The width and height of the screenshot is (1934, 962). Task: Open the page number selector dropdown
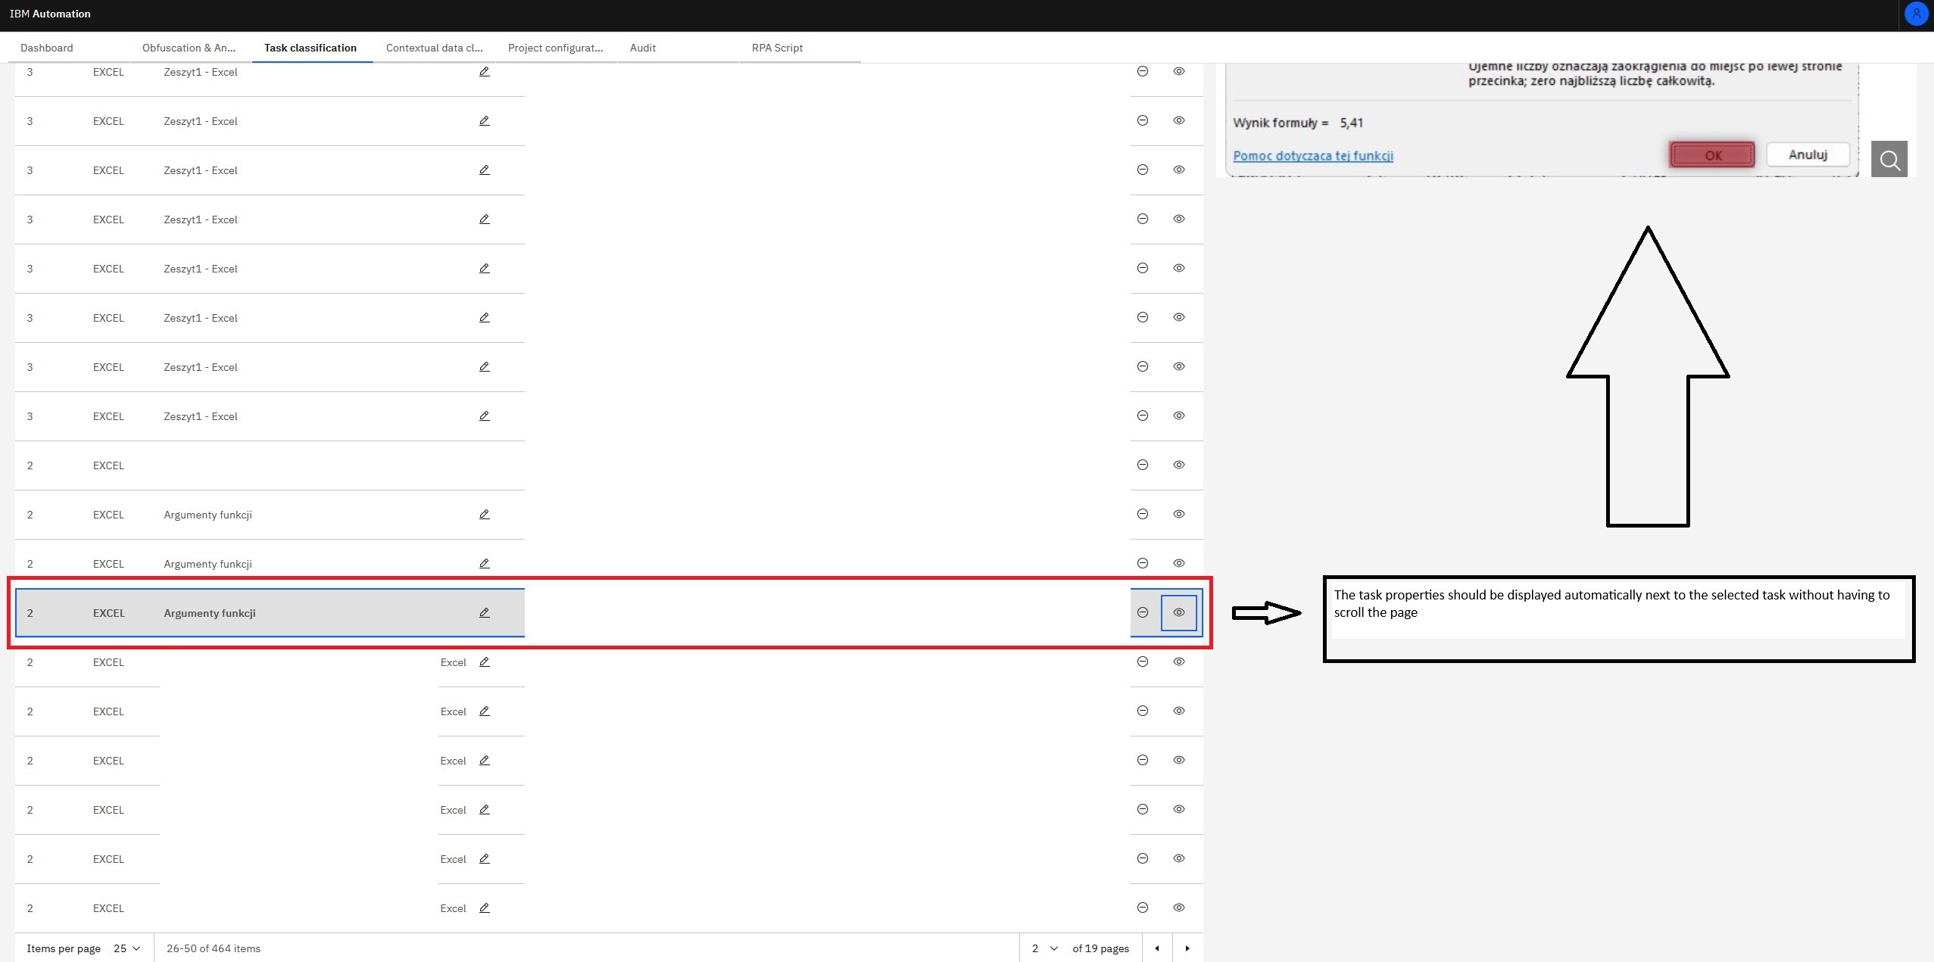pos(1044,948)
